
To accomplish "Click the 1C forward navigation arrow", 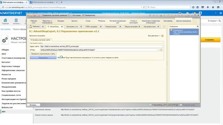I will pyautogui.click(x=31, y=15).
